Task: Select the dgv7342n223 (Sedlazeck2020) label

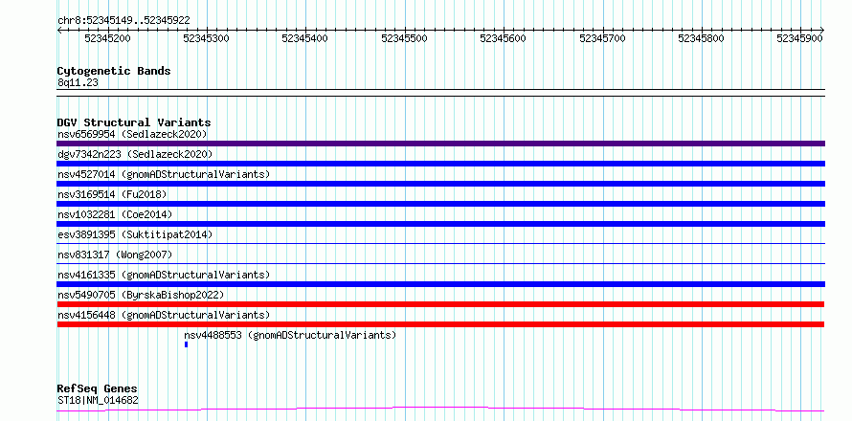Action: tap(135, 154)
